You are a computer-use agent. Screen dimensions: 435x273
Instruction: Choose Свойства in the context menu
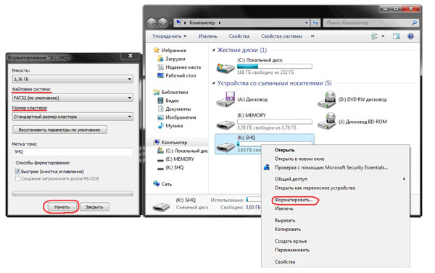[285, 261]
